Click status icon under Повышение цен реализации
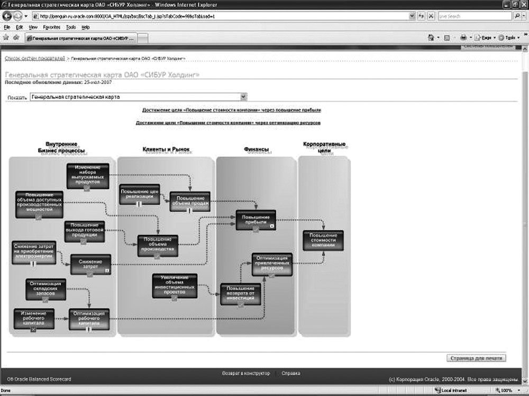The height and width of the screenshot is (396, 529). (x=139, y=204)
